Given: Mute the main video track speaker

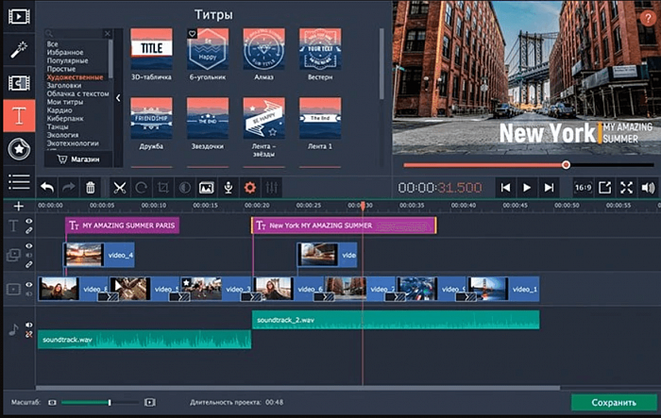Looking at the screenshot, I should pyautogui.click(x=28, y=293).
